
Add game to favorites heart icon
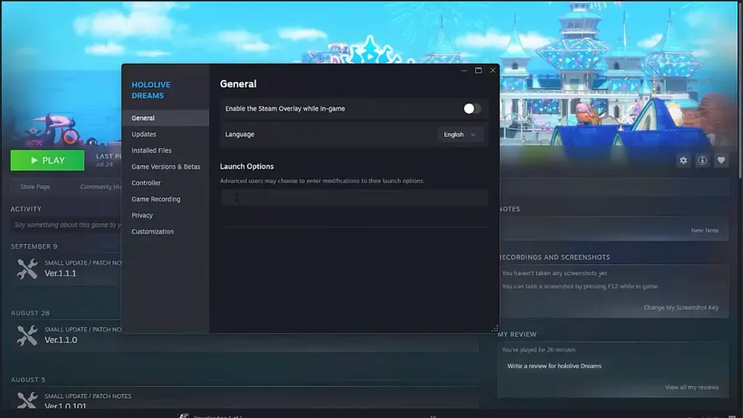point(721,160)
